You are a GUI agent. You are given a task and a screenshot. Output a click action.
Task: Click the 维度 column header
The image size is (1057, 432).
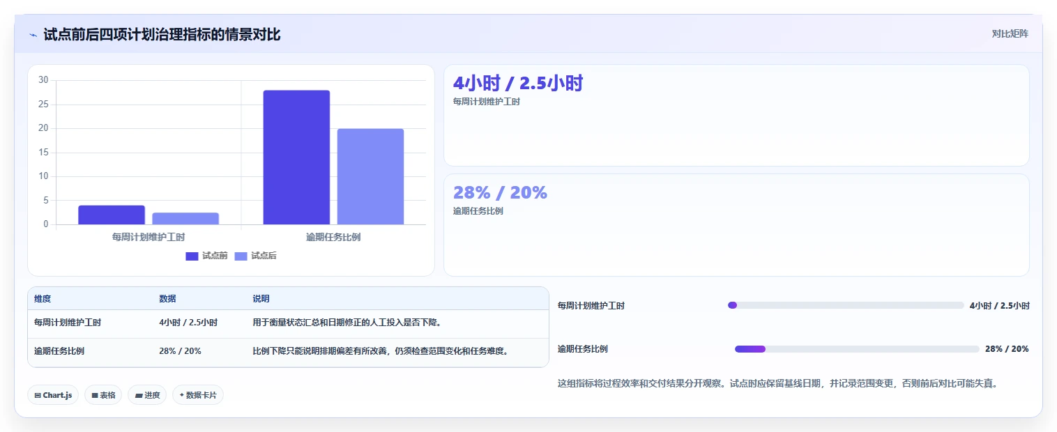pyautogui.click(x=43, y=299)
